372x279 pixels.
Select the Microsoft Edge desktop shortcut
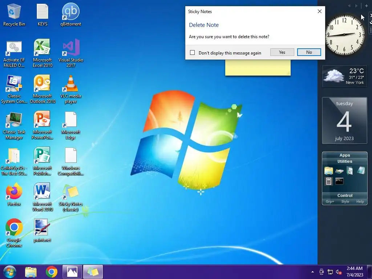click(x=71, y=126)
